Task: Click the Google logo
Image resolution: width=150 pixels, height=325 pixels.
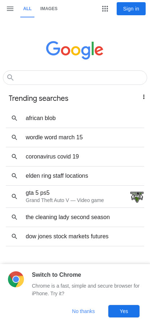Action: 75,50
